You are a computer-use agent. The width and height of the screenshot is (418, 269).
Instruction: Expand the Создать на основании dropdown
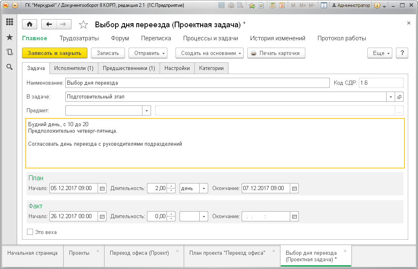point(210,53)
